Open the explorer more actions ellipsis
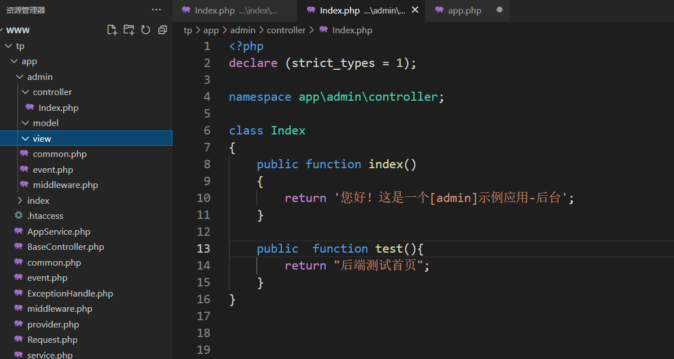 (x=157, y=10)
